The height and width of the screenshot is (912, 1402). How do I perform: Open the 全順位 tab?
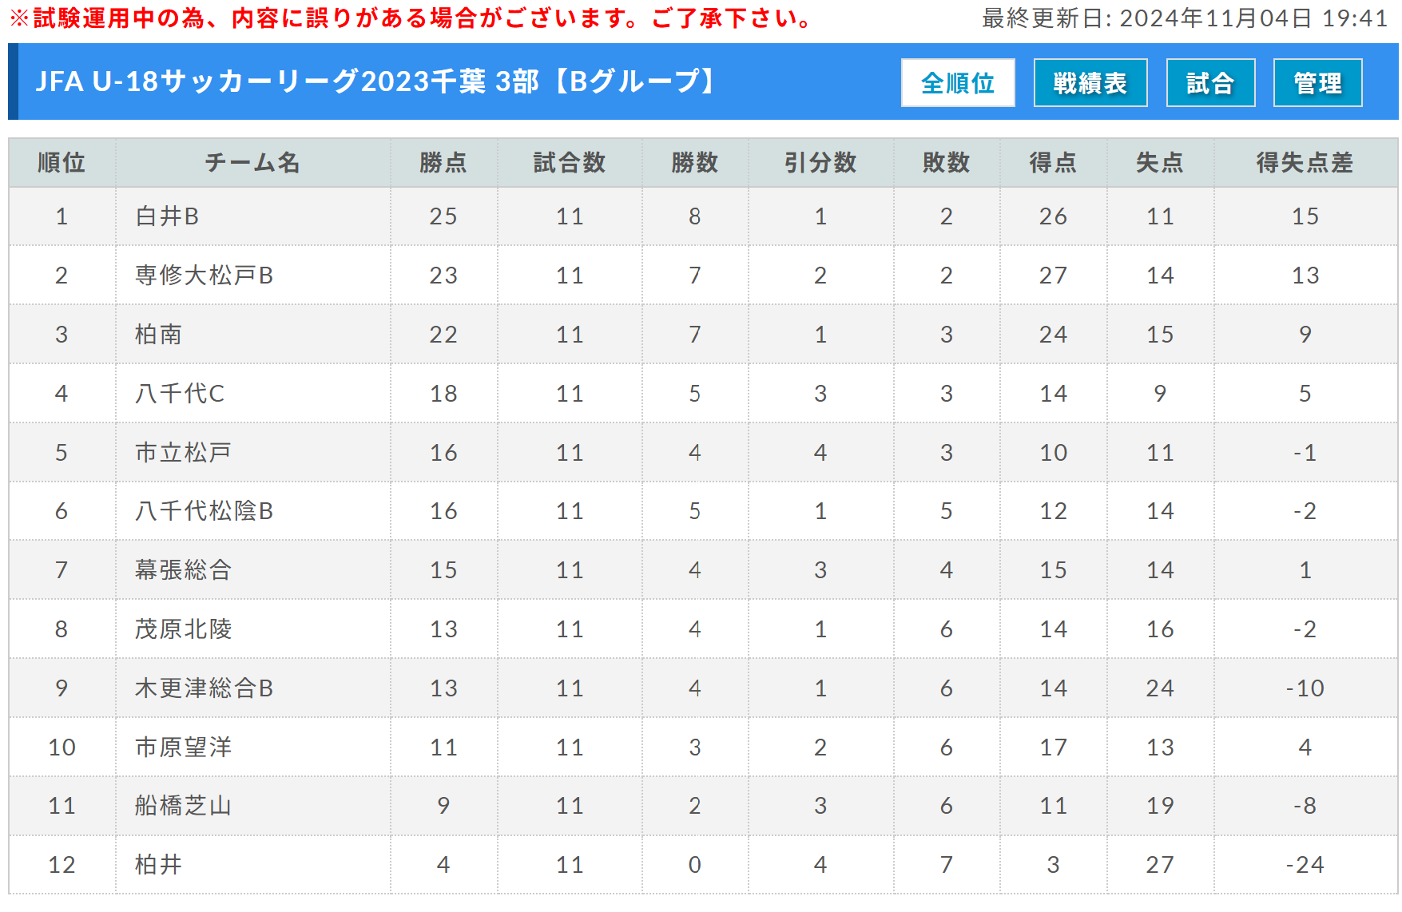point(958,82)
